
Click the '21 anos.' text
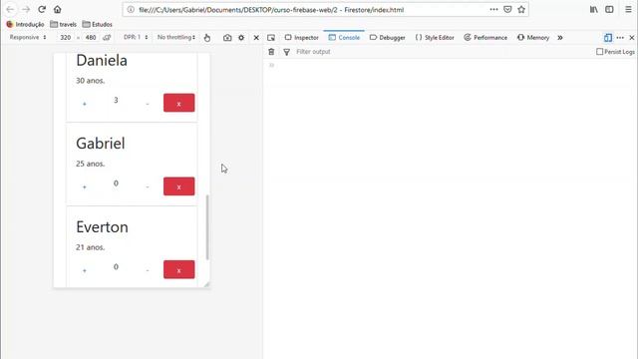pyautogui.click(x=91, y=247)
